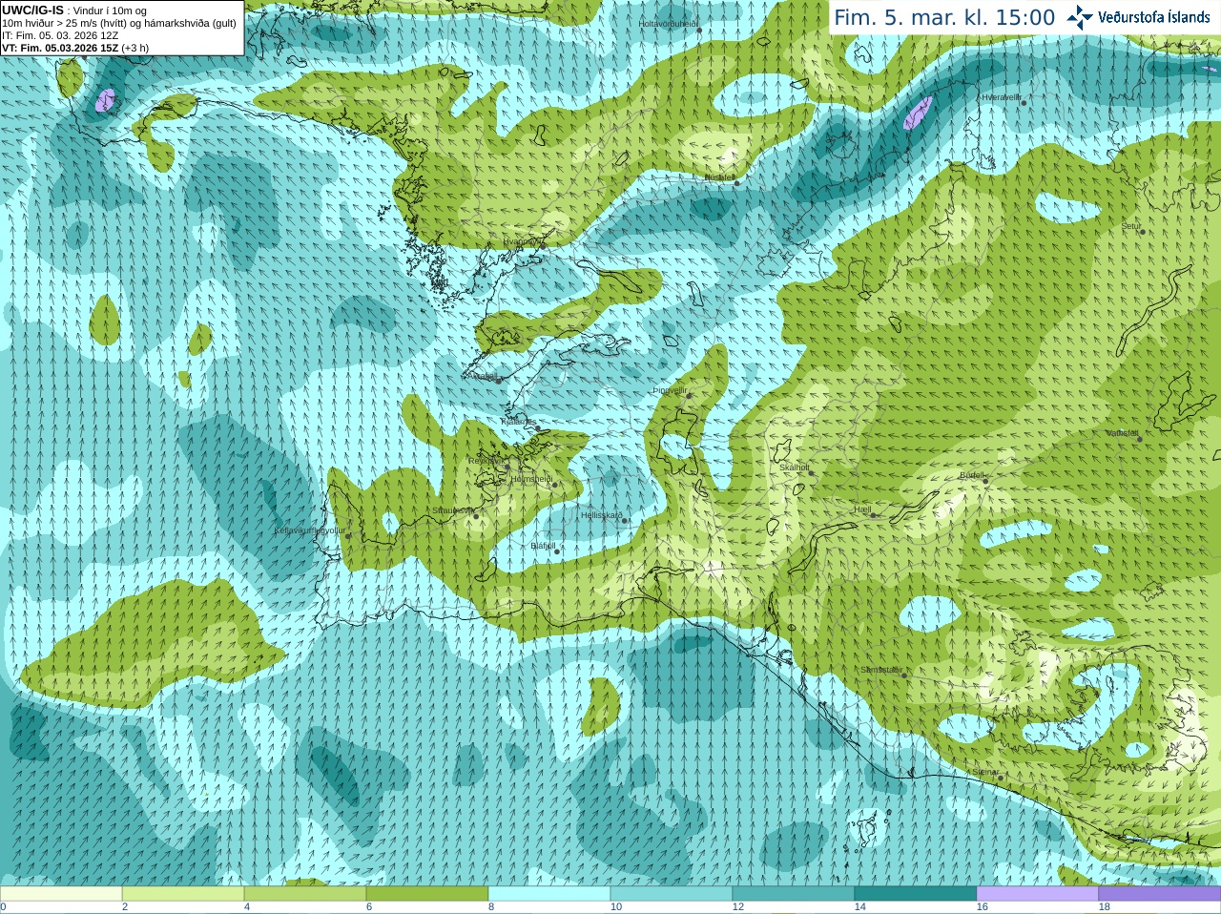Image resolution: width=1221 pixels, height=914 pixels.
Task: Click the Veðurstofa Íslands name text
Action: pos(1153,17)
